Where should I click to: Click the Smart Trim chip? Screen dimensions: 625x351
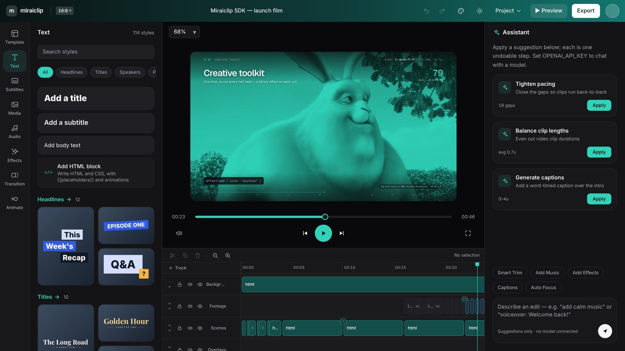(x=510, y=273)
